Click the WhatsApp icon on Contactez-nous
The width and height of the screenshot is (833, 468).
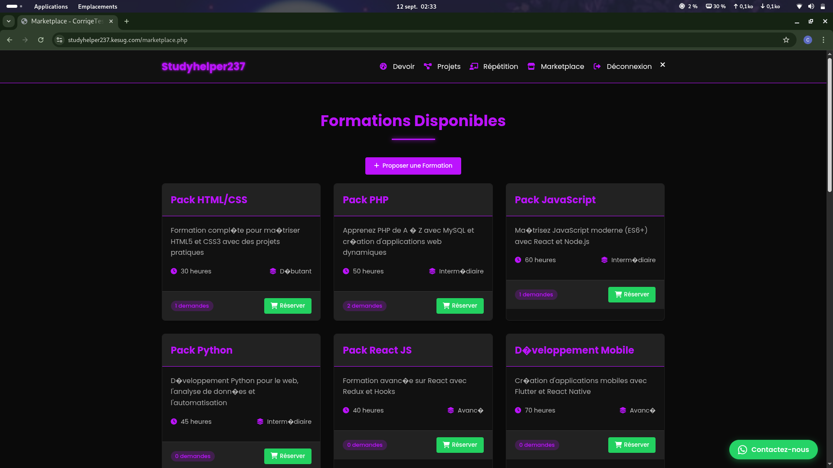click(743, 450)
